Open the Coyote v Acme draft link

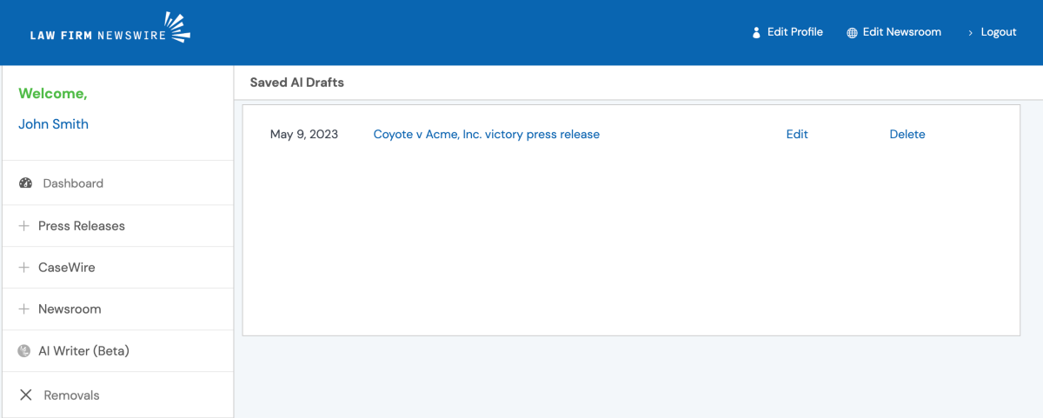click(486, 135)
